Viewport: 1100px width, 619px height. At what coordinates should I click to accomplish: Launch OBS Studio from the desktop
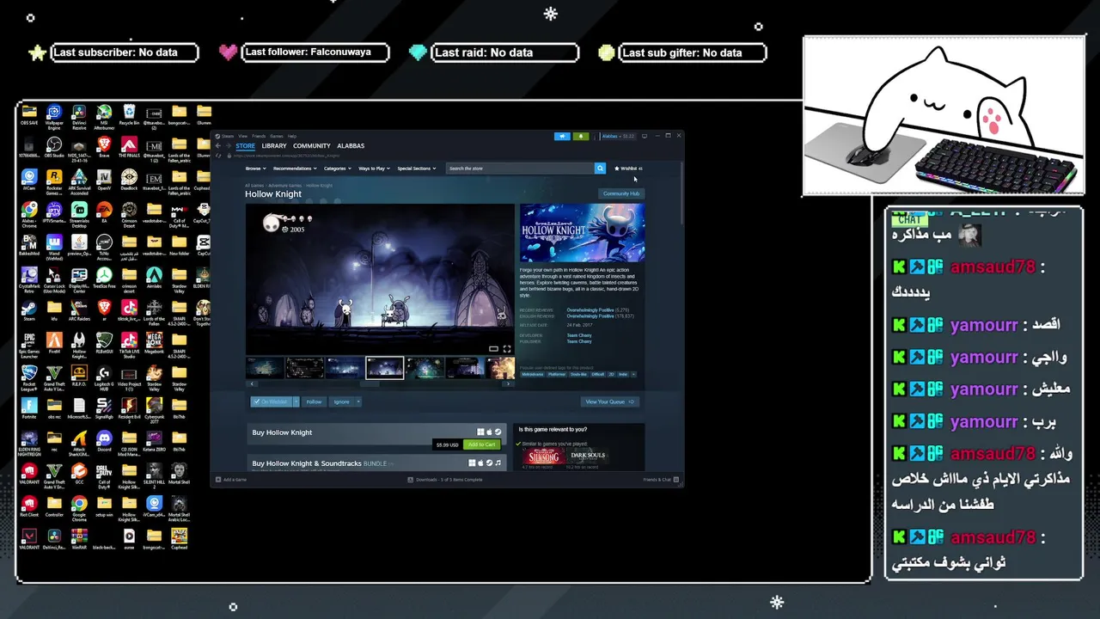[x=54, y=149]
